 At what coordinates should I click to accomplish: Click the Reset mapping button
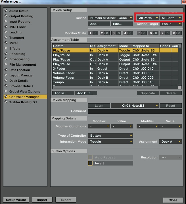[171, 106]
